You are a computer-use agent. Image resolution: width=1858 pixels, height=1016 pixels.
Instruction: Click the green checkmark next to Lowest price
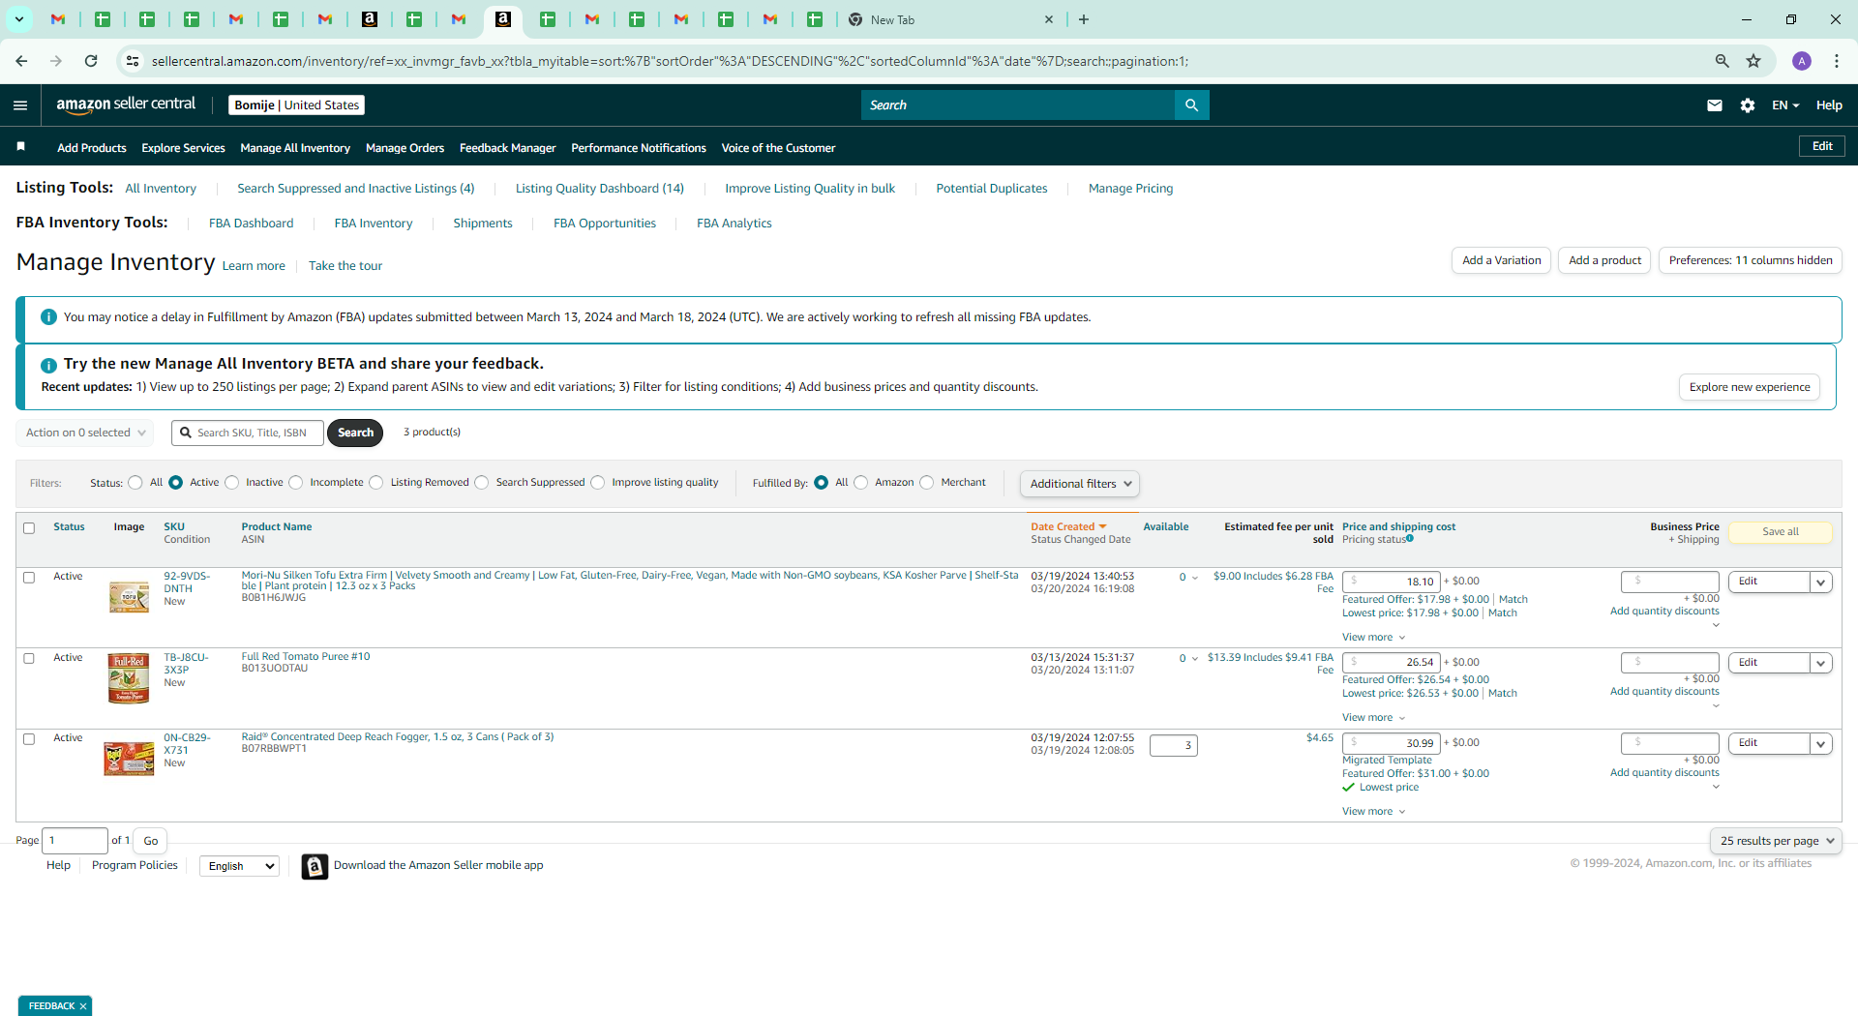[x=1348, y=788]
